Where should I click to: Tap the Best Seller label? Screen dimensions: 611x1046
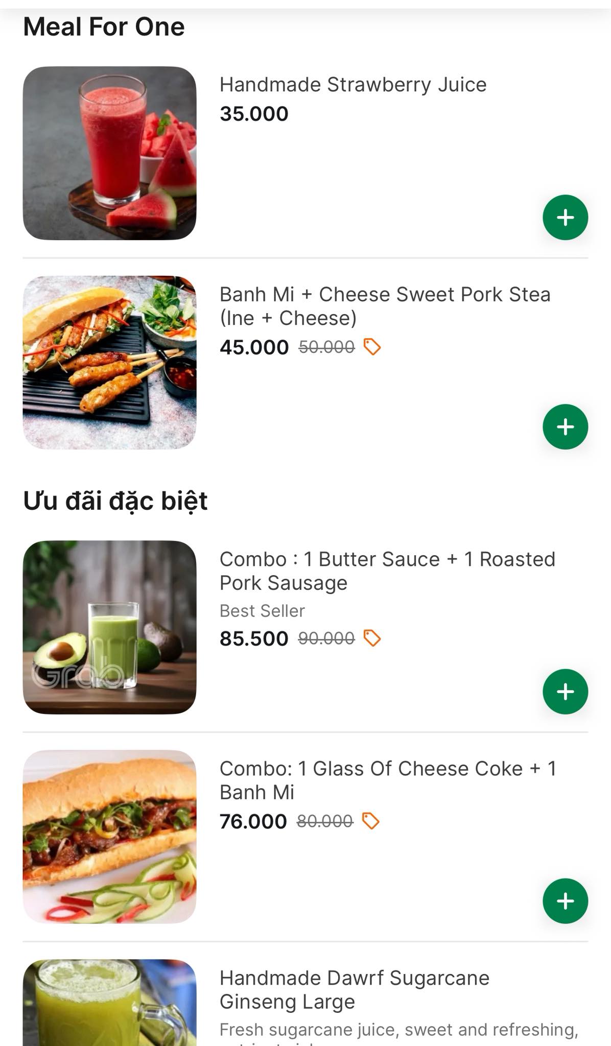click(x=262, y=611)
